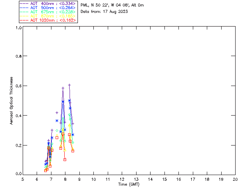Click the x-axis label 5
Image resolution: width=242 pixels, height=194 pixels.
coord(23,179)
